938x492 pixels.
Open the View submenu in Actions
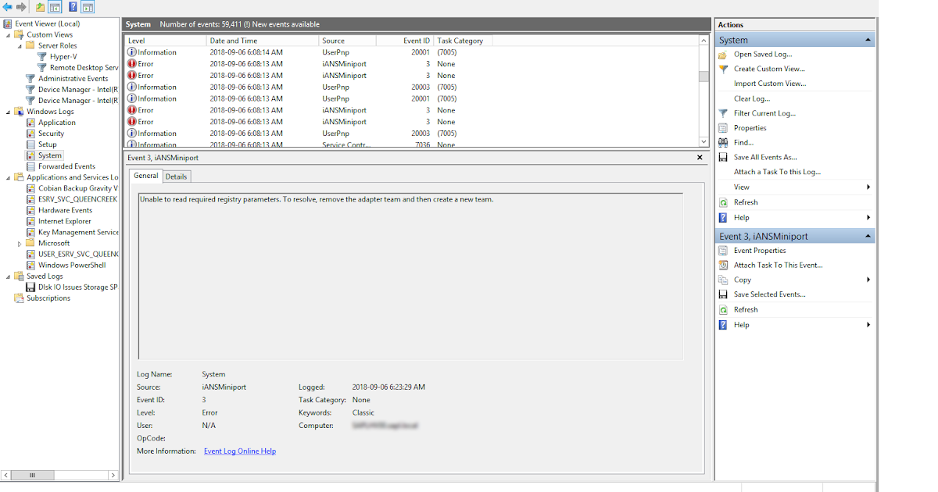pos(867,187)
